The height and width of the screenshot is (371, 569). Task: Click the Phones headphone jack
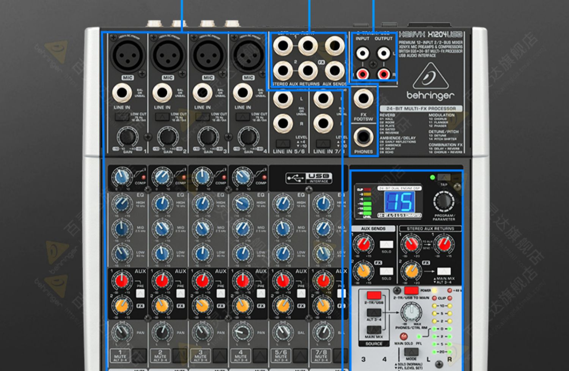coord(363,137)
